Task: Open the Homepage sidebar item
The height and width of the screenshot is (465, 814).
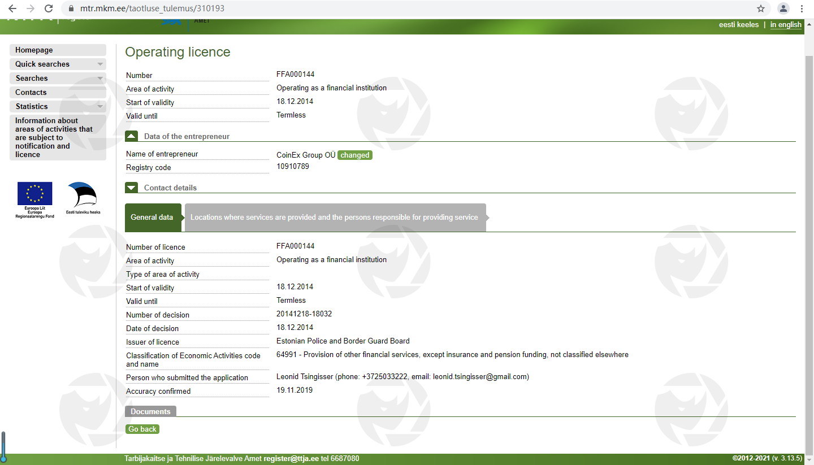Action: [34, 50]
